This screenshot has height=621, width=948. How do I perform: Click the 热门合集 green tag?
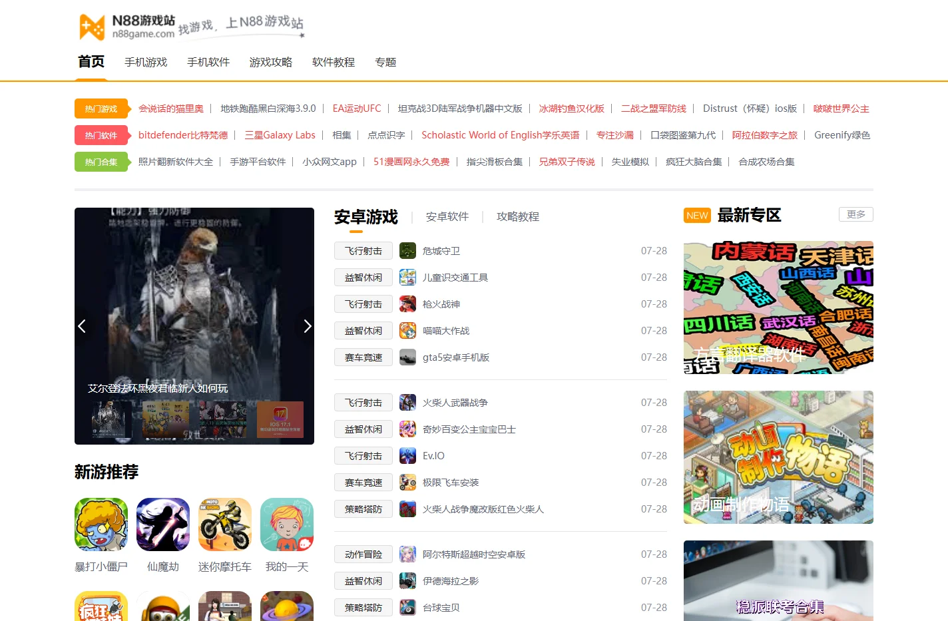tap(101, 162)
